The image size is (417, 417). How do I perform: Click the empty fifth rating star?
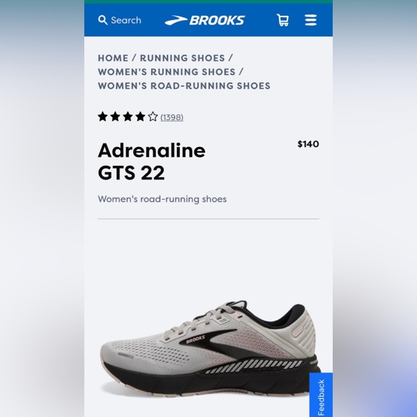coord(152,116)
